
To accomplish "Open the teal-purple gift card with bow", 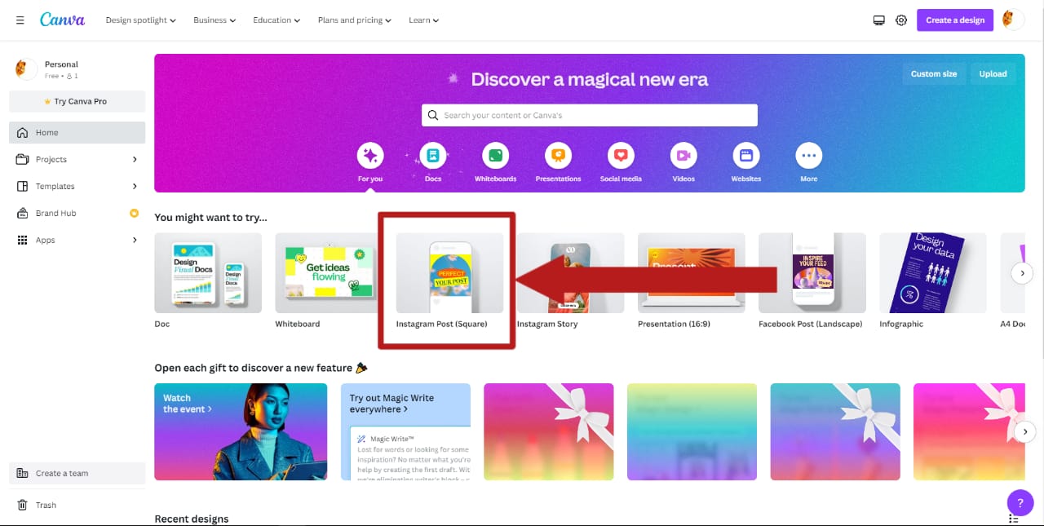I will pos(835,431).
